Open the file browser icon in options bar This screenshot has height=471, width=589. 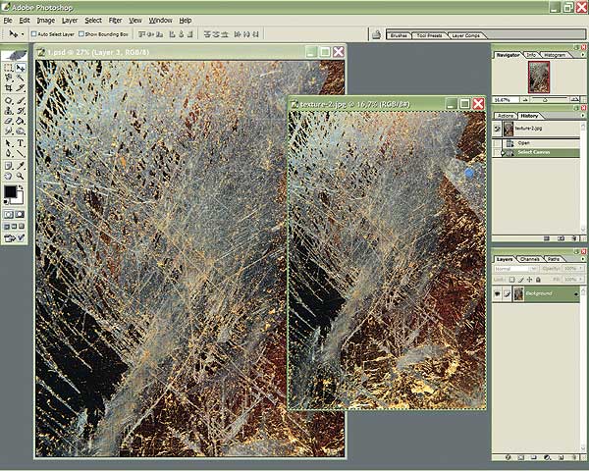click(x=376, y=33)
